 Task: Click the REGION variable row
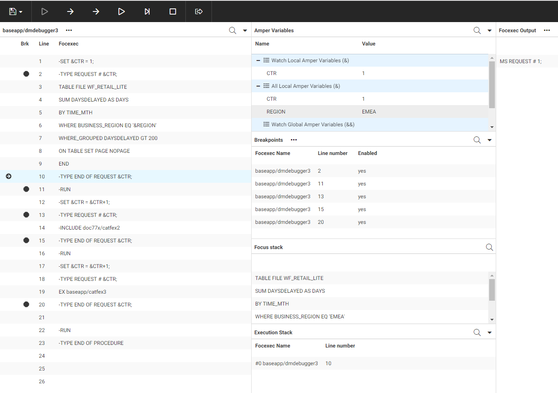tap(309, 112)
